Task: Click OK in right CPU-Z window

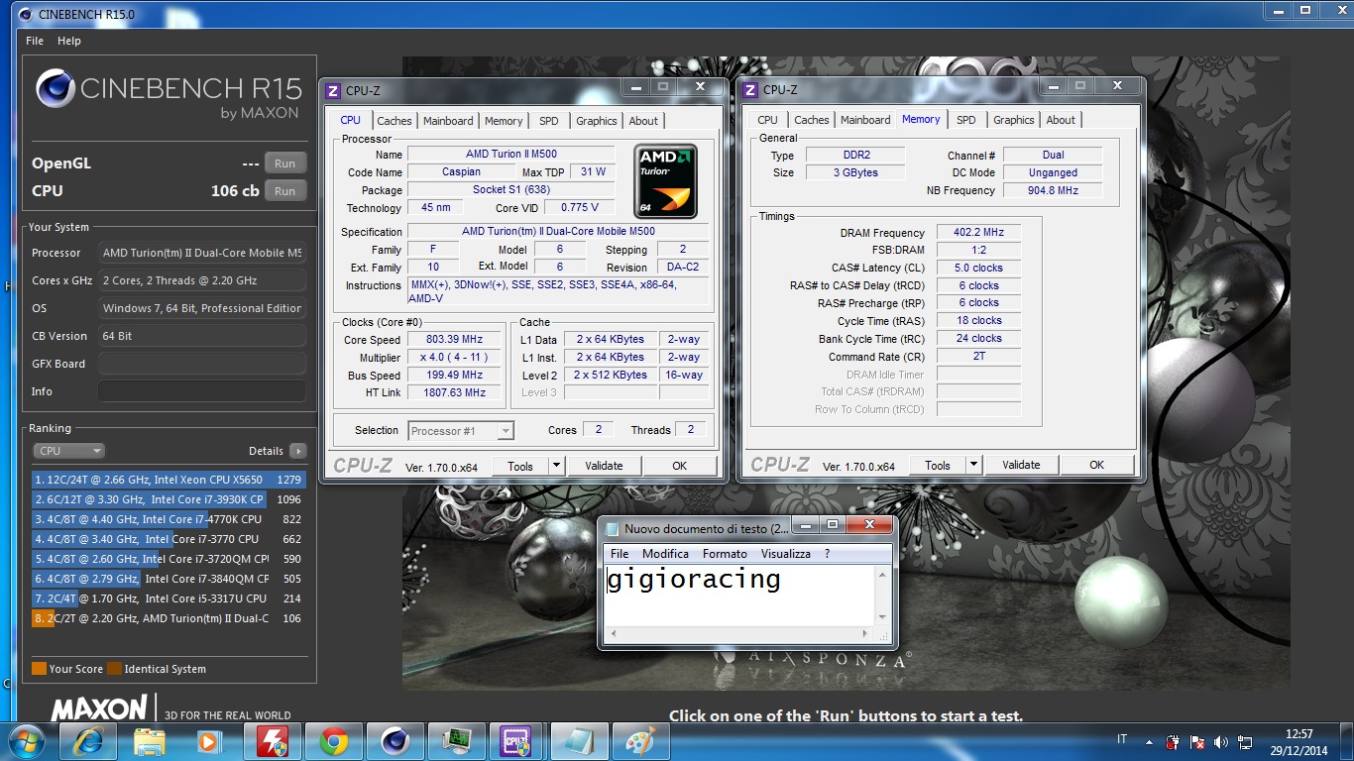Action: (x=1097, y=465)
